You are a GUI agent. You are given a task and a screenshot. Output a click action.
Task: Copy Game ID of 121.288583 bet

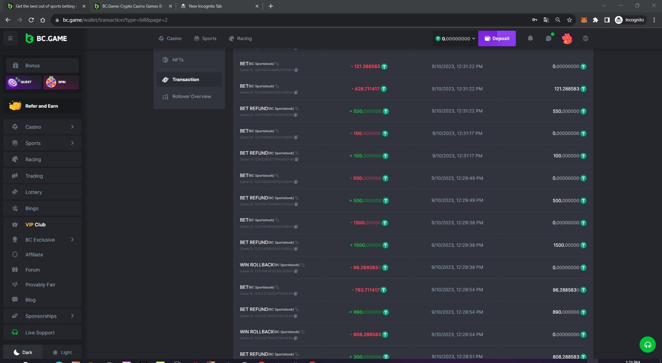click(296, 70)
